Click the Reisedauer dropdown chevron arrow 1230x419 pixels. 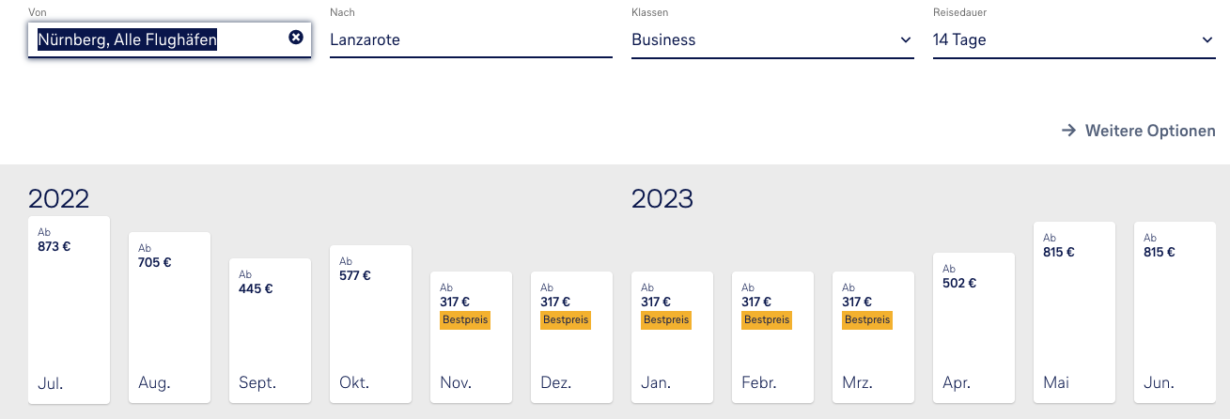1207,40
